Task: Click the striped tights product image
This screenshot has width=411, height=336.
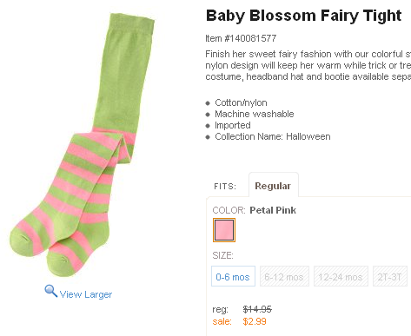Action: point(82,145)
